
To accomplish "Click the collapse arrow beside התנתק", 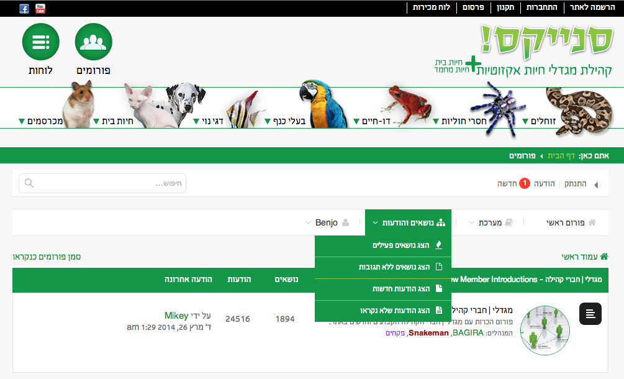I will 596,185.
